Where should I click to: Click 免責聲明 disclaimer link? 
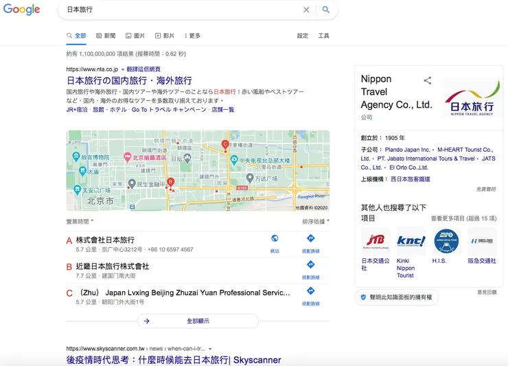tap(485, 189)
